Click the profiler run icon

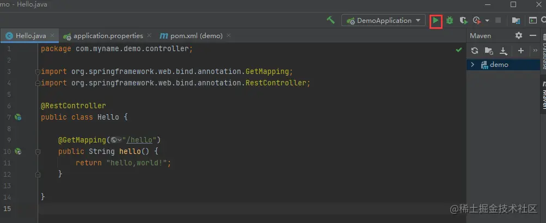(477, 21)
